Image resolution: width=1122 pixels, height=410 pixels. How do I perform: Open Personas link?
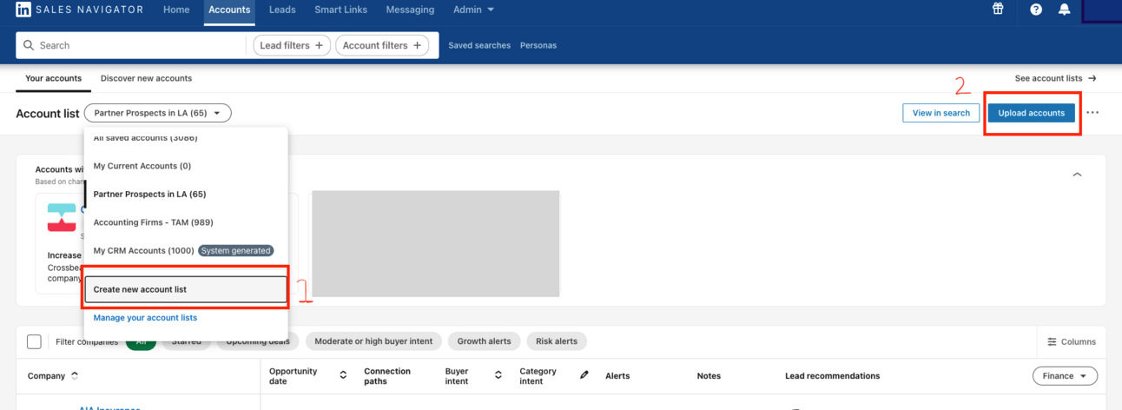click(538, 45)
